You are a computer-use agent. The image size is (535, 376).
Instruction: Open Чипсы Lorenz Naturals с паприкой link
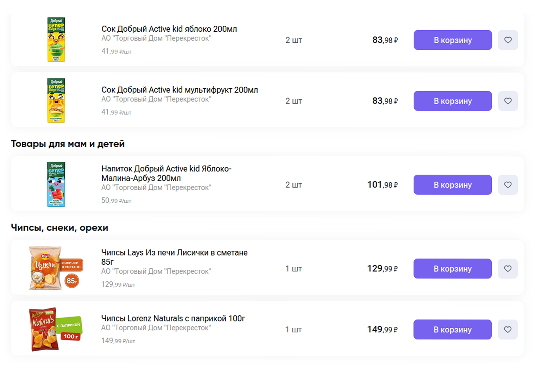click(x=173, y=318)
